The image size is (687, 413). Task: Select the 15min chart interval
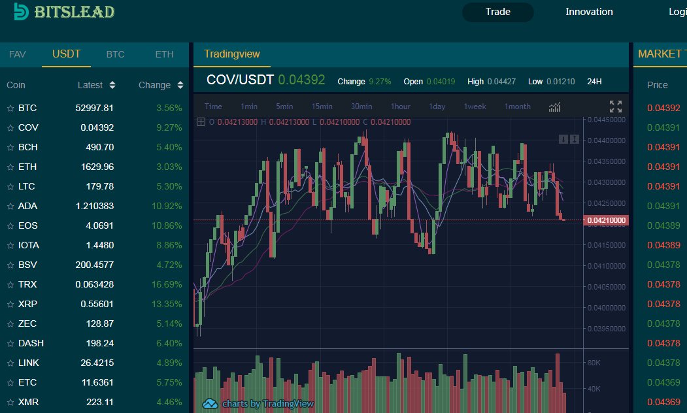click(x=322, y=107)
